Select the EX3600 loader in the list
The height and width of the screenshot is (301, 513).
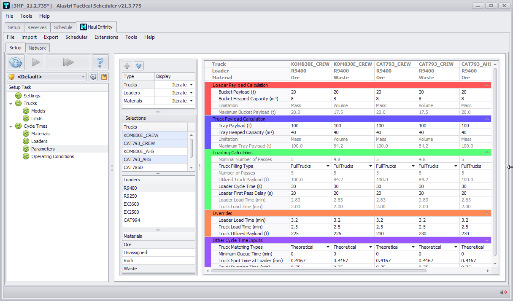pos(131,204)
